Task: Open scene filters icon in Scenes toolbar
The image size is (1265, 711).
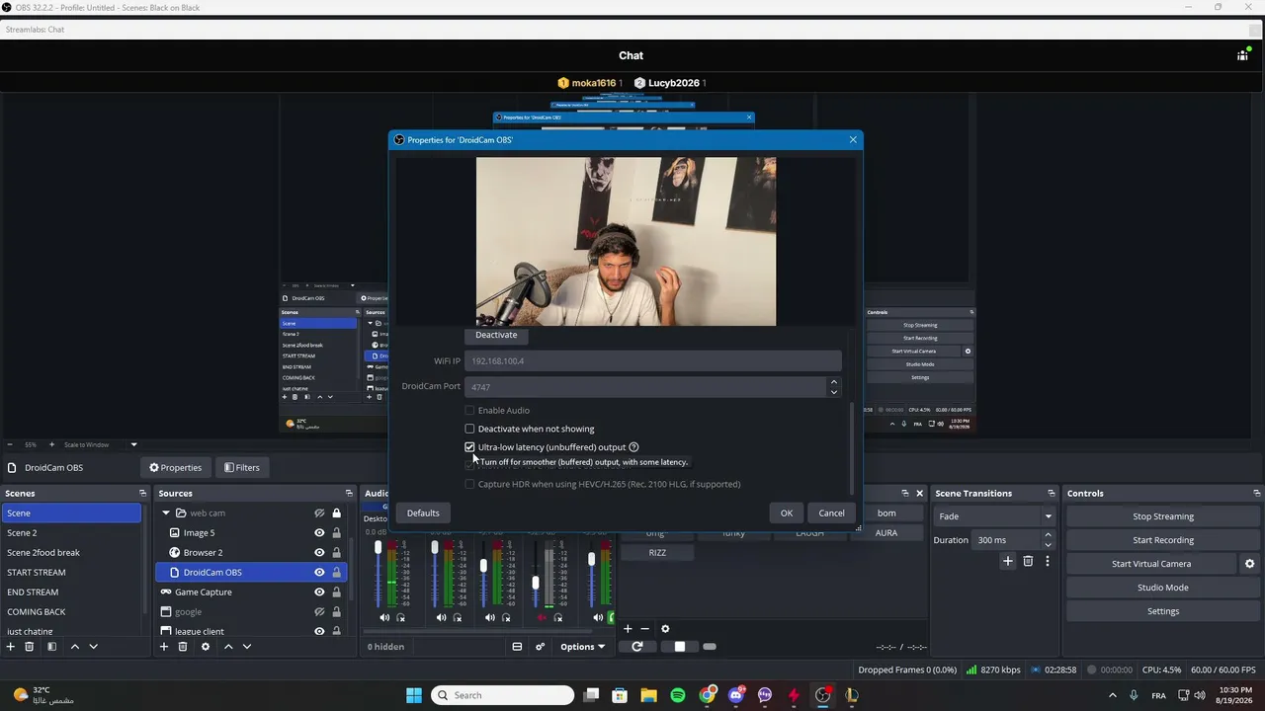Action: (51, 647)
